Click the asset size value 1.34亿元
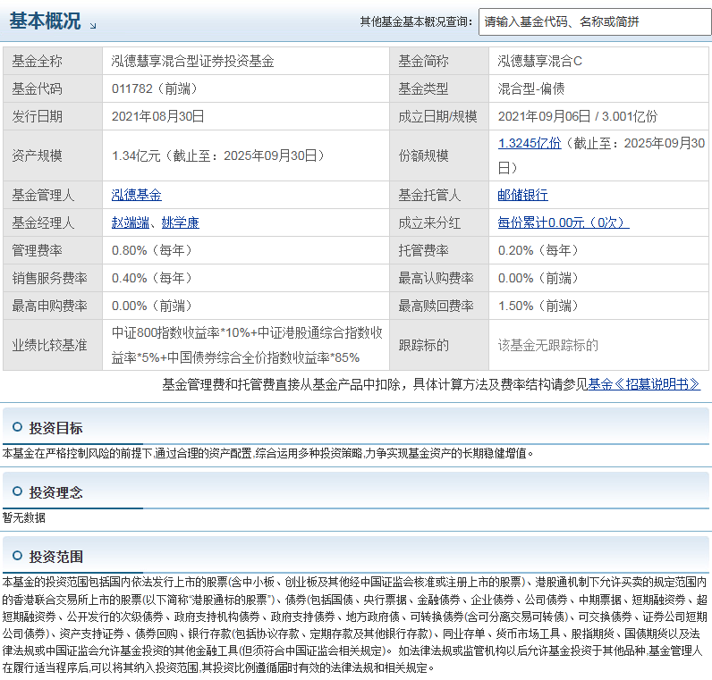712x680 pixels. tap(136, 156)
